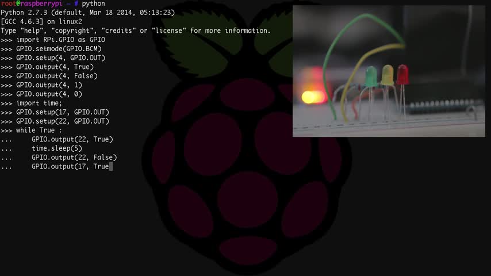Click the green LED in the video
The width and height of the screenshot is (491, 276).
[x=371, y=76]
